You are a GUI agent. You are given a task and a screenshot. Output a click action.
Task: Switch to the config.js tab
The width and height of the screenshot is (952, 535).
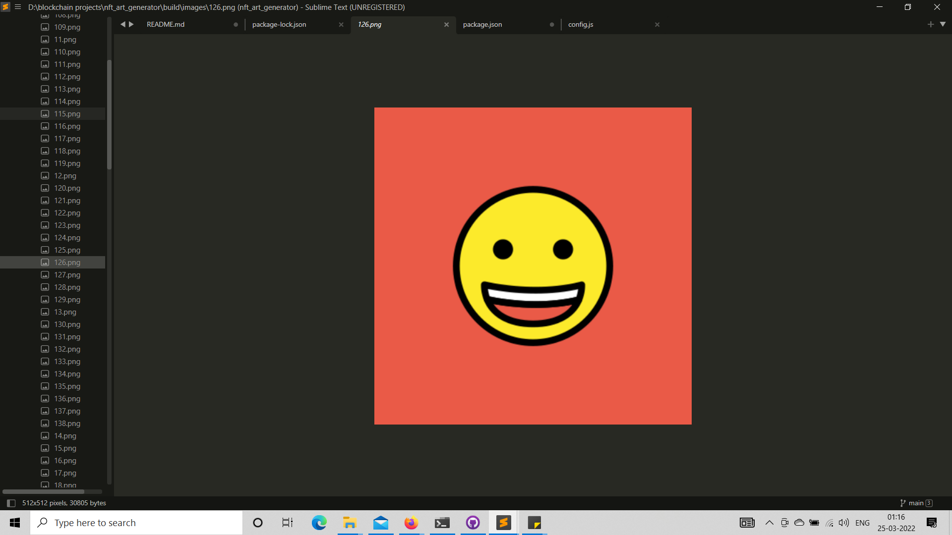581,24
